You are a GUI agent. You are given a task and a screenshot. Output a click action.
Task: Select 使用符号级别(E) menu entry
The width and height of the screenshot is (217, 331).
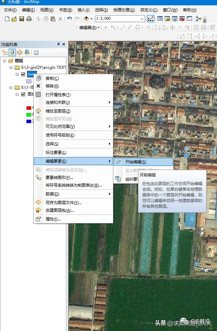(73, 135)
